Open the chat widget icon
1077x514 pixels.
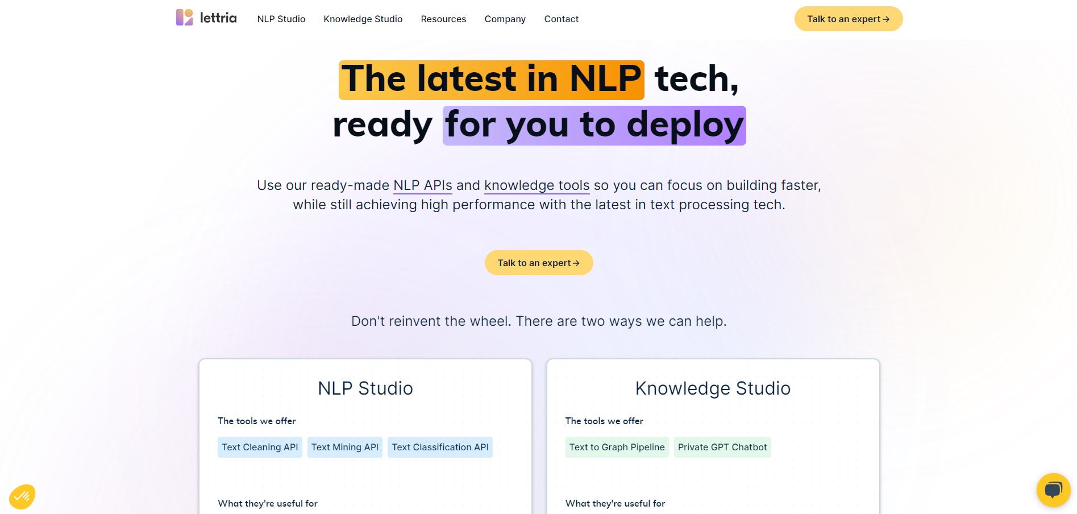pyautogui.click(x=1053, y=490)
